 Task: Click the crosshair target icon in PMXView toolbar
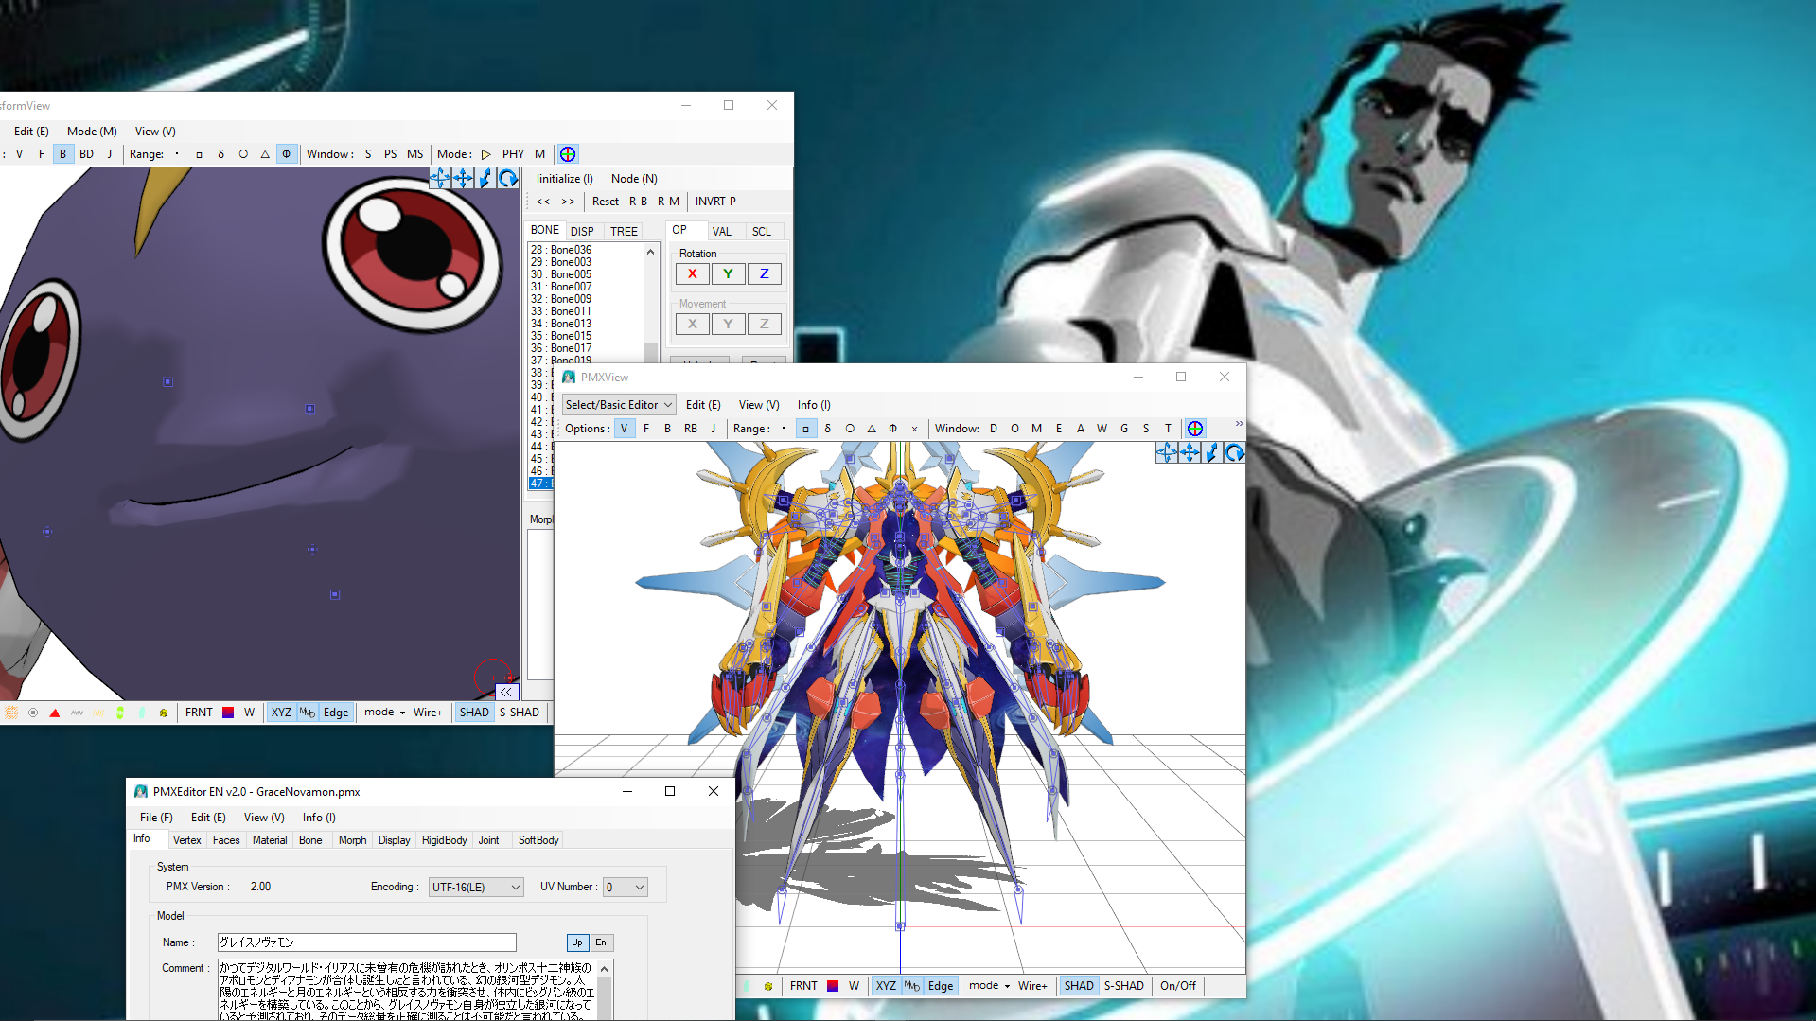[x=1195, y=429]
